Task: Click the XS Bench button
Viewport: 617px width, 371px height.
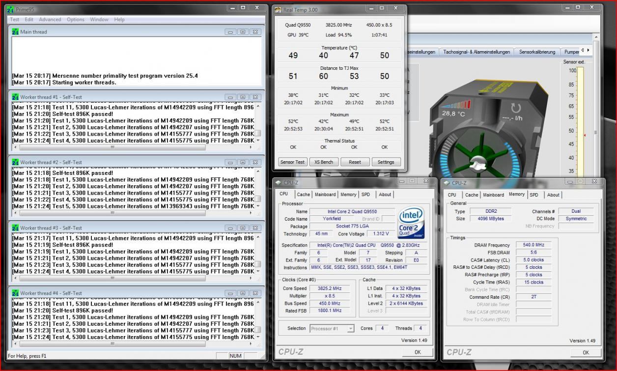Action: click(x=324, y=162)
